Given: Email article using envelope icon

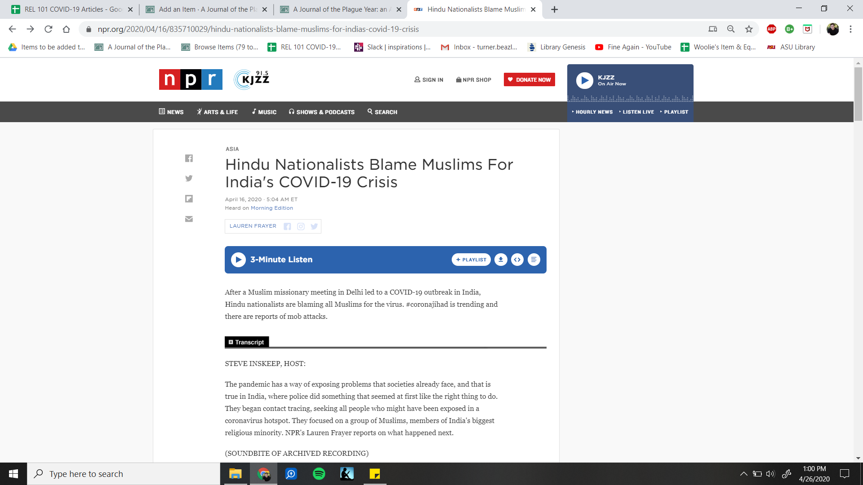Looking at the screenshot, I should pyautogui.click(x=189, y=219).
